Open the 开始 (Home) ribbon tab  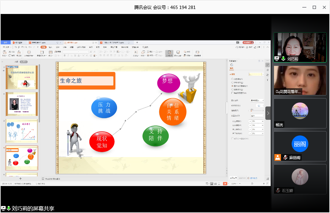coord(43,47)
